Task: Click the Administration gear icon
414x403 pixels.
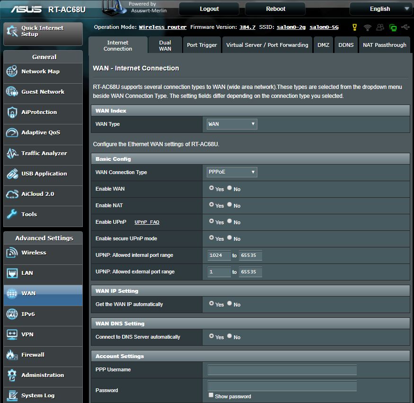Action: 12,375
